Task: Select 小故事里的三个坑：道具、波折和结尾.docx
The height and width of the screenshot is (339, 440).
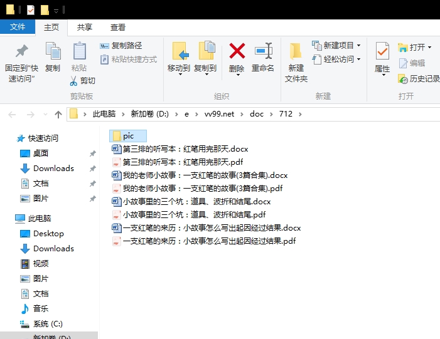Action: tap(191, 201)
